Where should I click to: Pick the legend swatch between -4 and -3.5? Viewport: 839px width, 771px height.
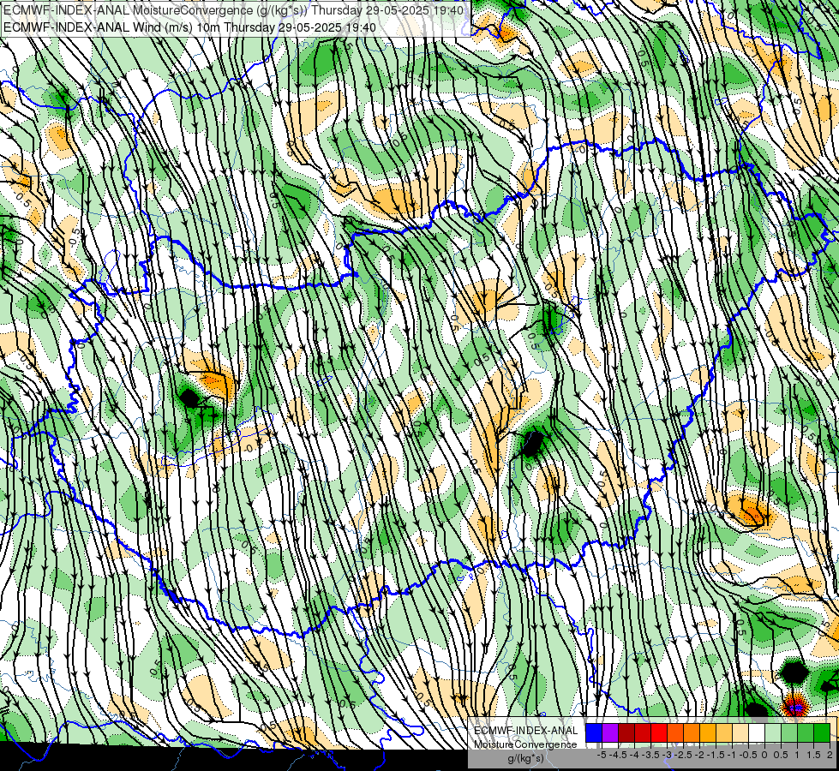643,733
